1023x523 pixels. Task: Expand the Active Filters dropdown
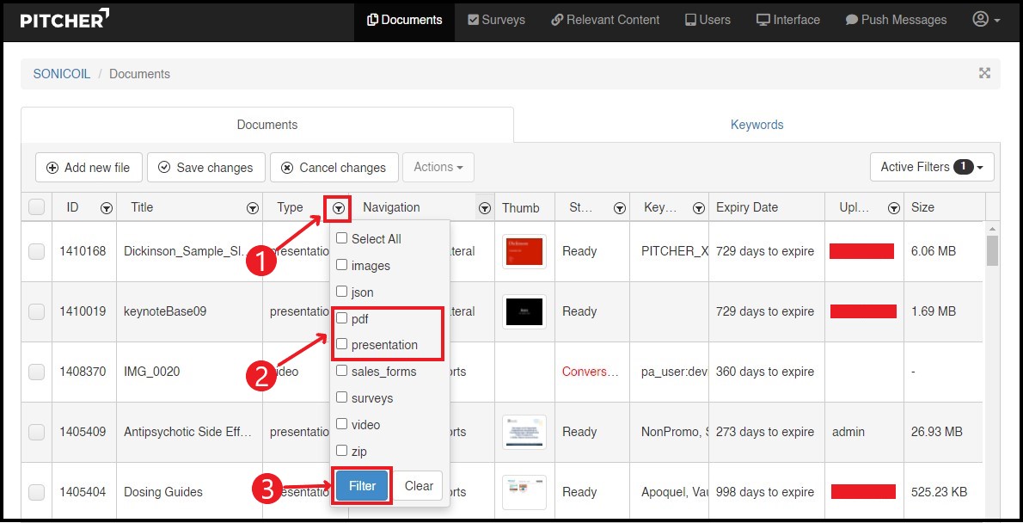[932, 167]
